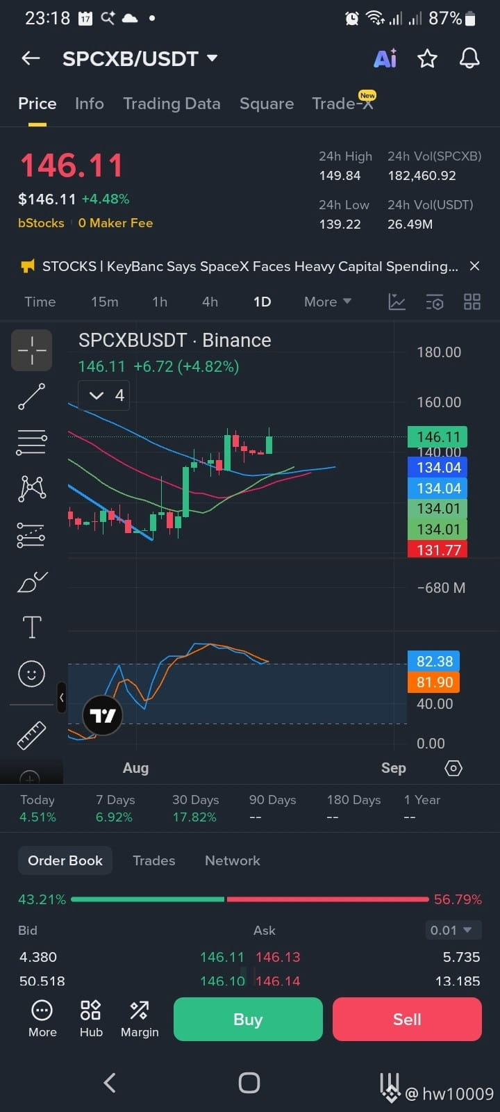The width and height of the screenshot is (500, 1112).
Task: Select the 15m interval
Action: coord(105,302)
